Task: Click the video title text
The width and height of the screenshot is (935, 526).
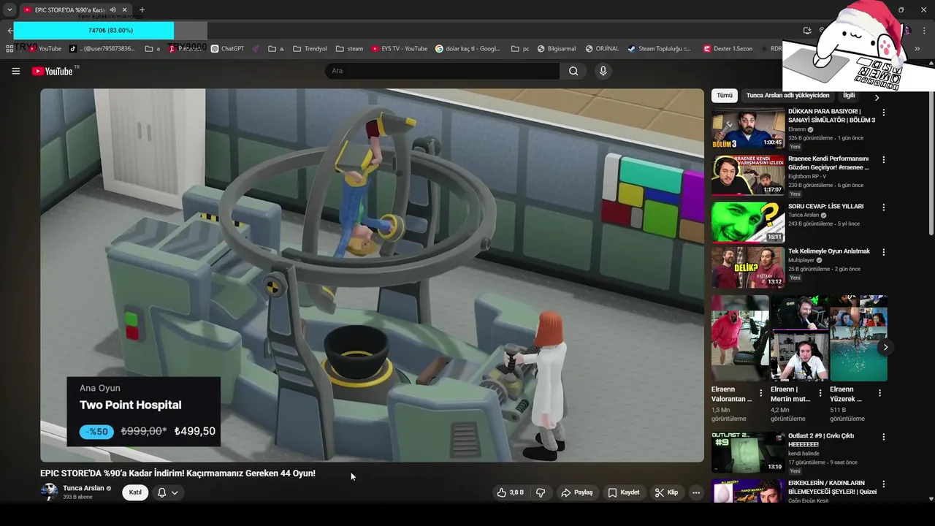Action: (178, 473)
